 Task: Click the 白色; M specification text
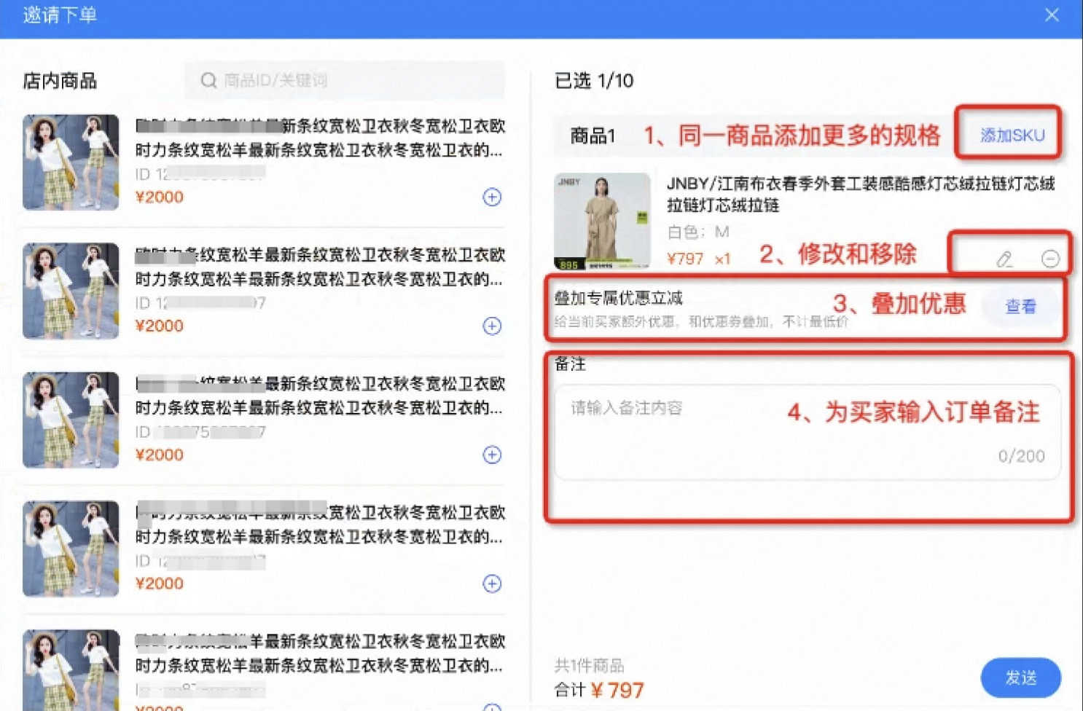click(698, 232)
